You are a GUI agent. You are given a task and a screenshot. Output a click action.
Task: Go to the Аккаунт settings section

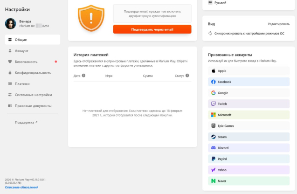pyautogui.click(x=21, y=51)
